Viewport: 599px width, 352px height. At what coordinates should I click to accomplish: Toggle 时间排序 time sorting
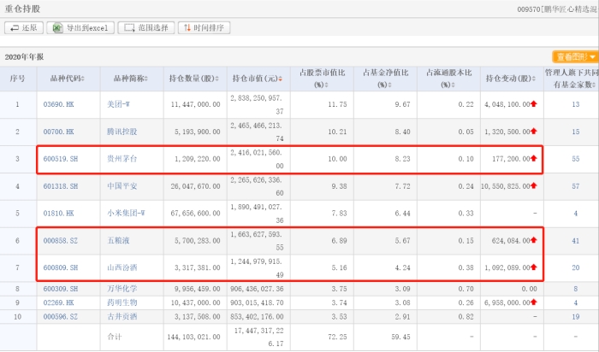coord(204,28)
